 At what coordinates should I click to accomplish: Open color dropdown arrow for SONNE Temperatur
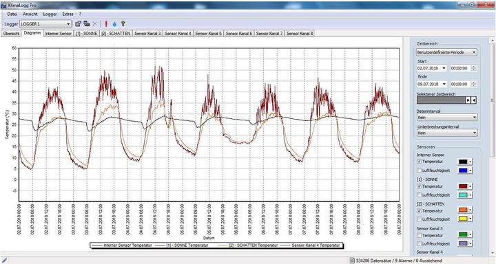coord(471,186)
